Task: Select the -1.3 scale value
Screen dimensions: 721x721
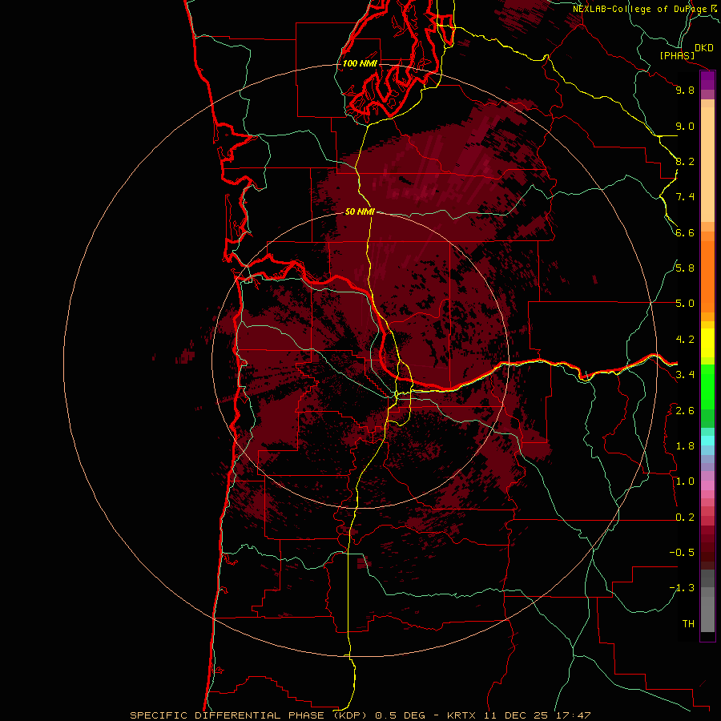Action: 682,588
